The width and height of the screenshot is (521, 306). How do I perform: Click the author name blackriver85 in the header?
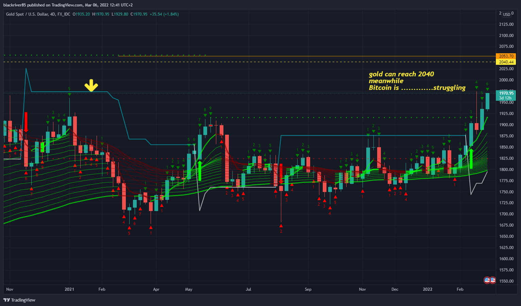pos(15,5)
